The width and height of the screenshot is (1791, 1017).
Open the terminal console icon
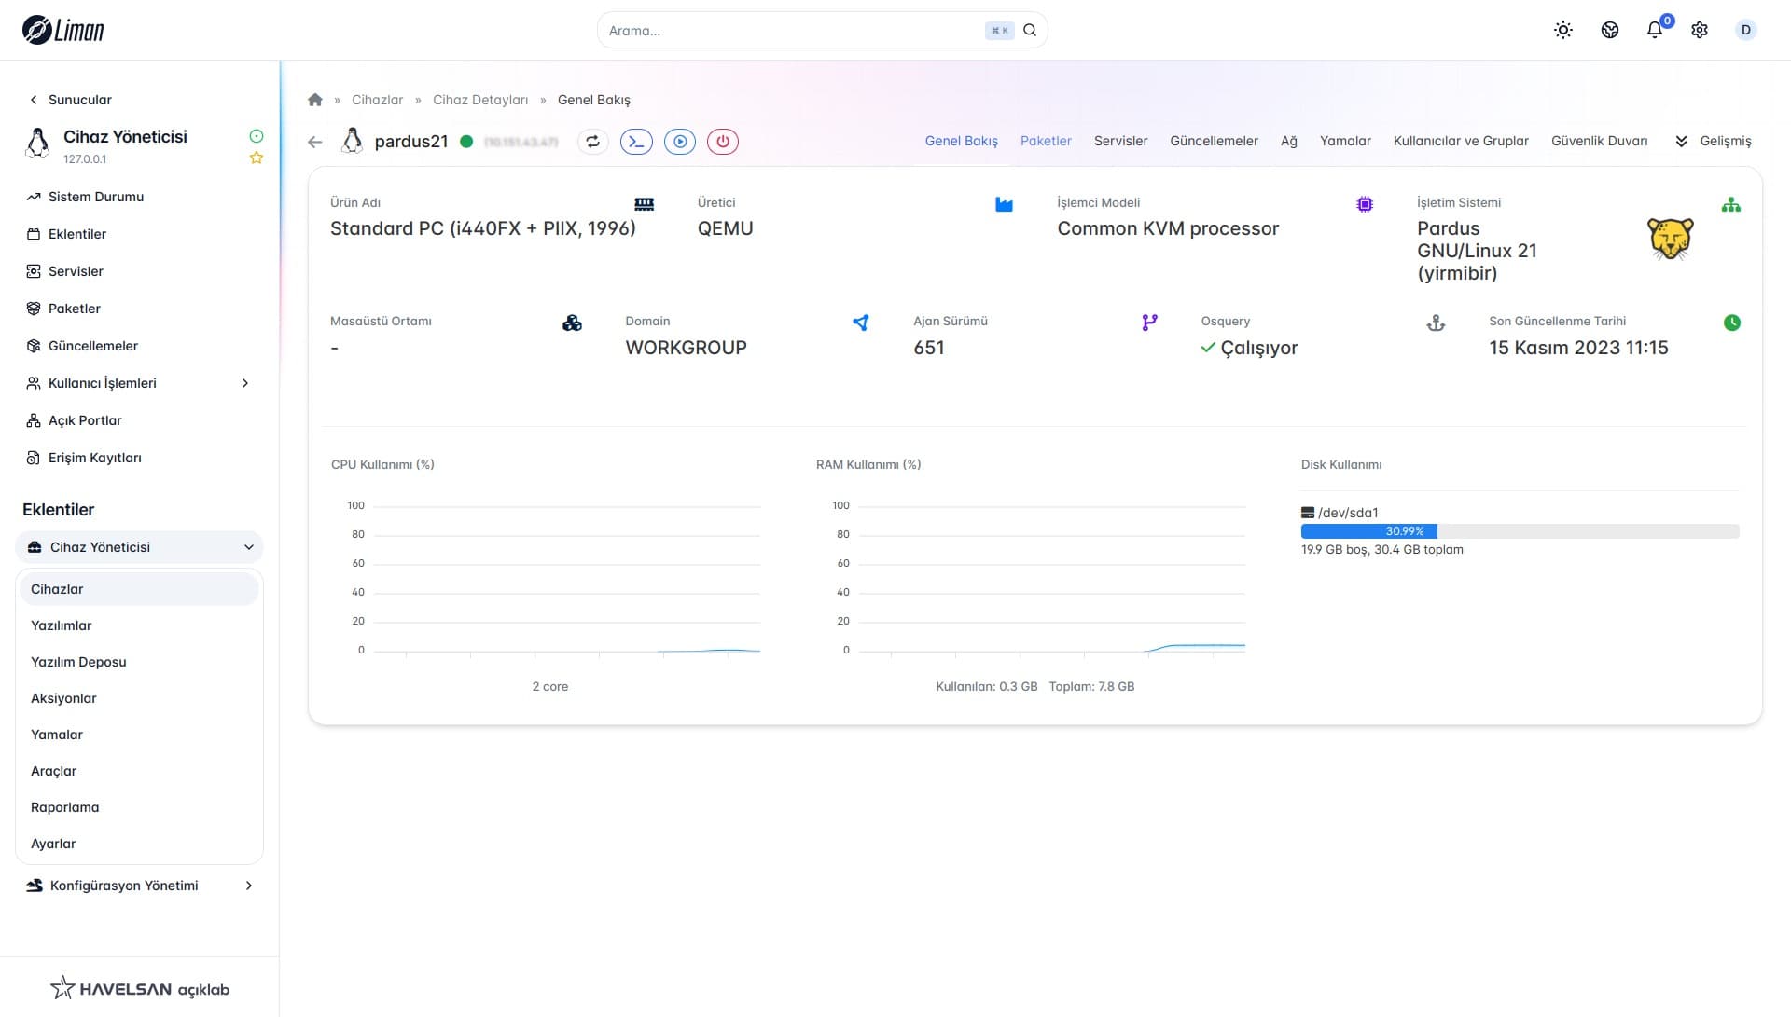tap(636, 142)
